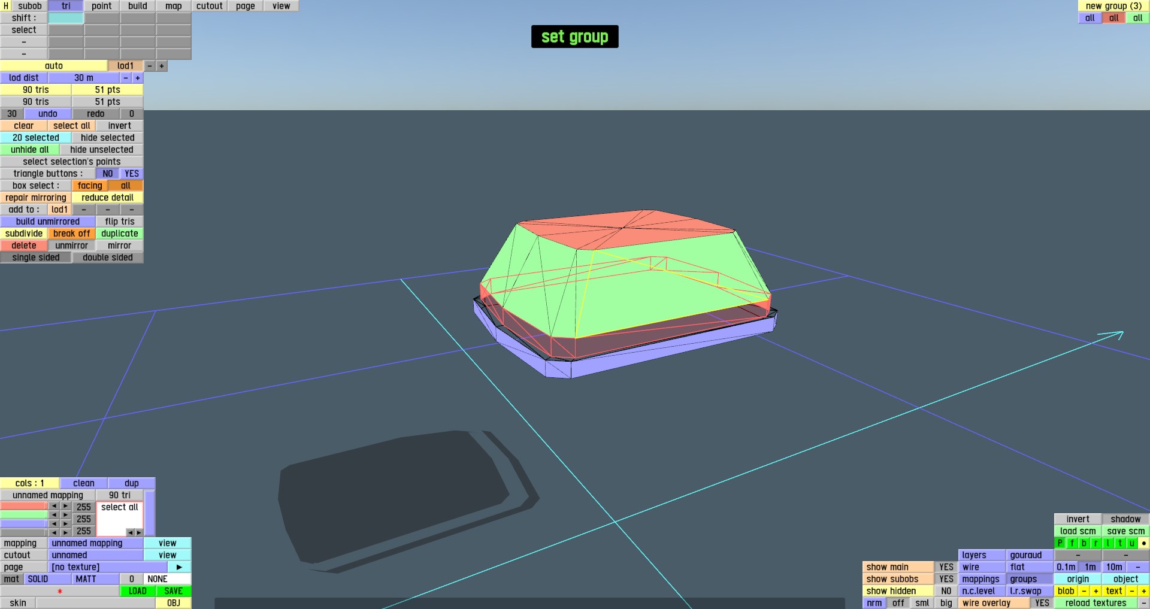
Task: Open the NONE material field
Action: click(x=168, y=579)
